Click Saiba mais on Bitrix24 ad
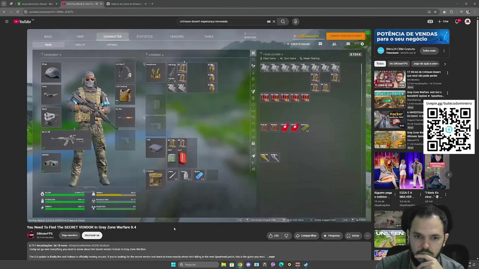The image size is (479, 269). [429, 50]
